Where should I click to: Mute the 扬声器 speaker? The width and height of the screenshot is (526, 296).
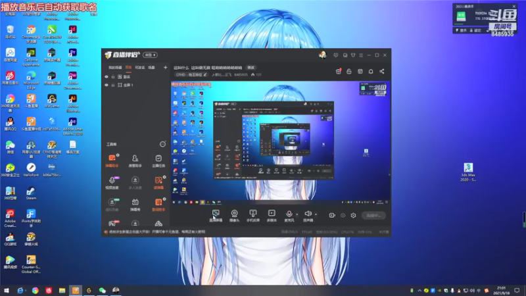click(x=308, y=216)
